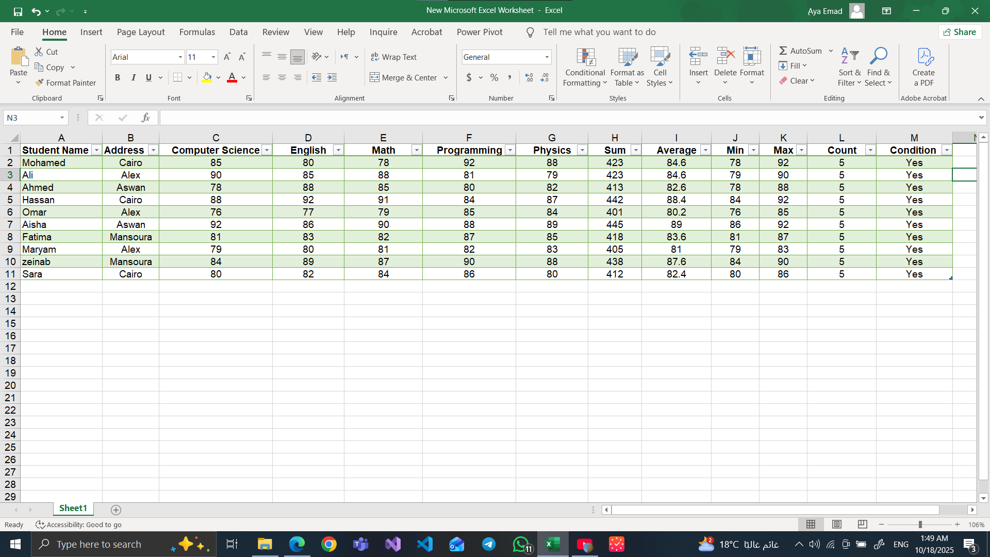Click the Increase Decimal icon

pyautogui.click(x=529, y=77)
